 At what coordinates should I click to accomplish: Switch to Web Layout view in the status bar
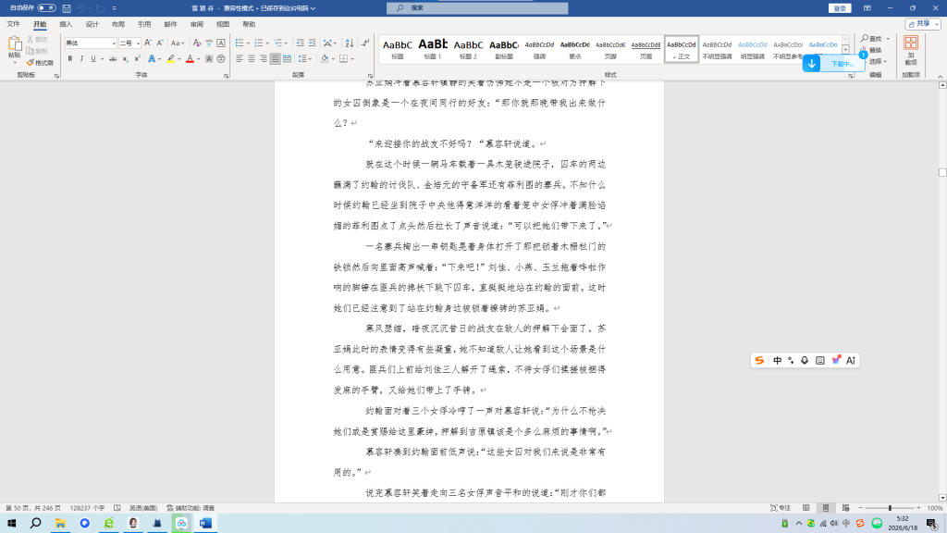pyautogui.click(x=845, y=508)
